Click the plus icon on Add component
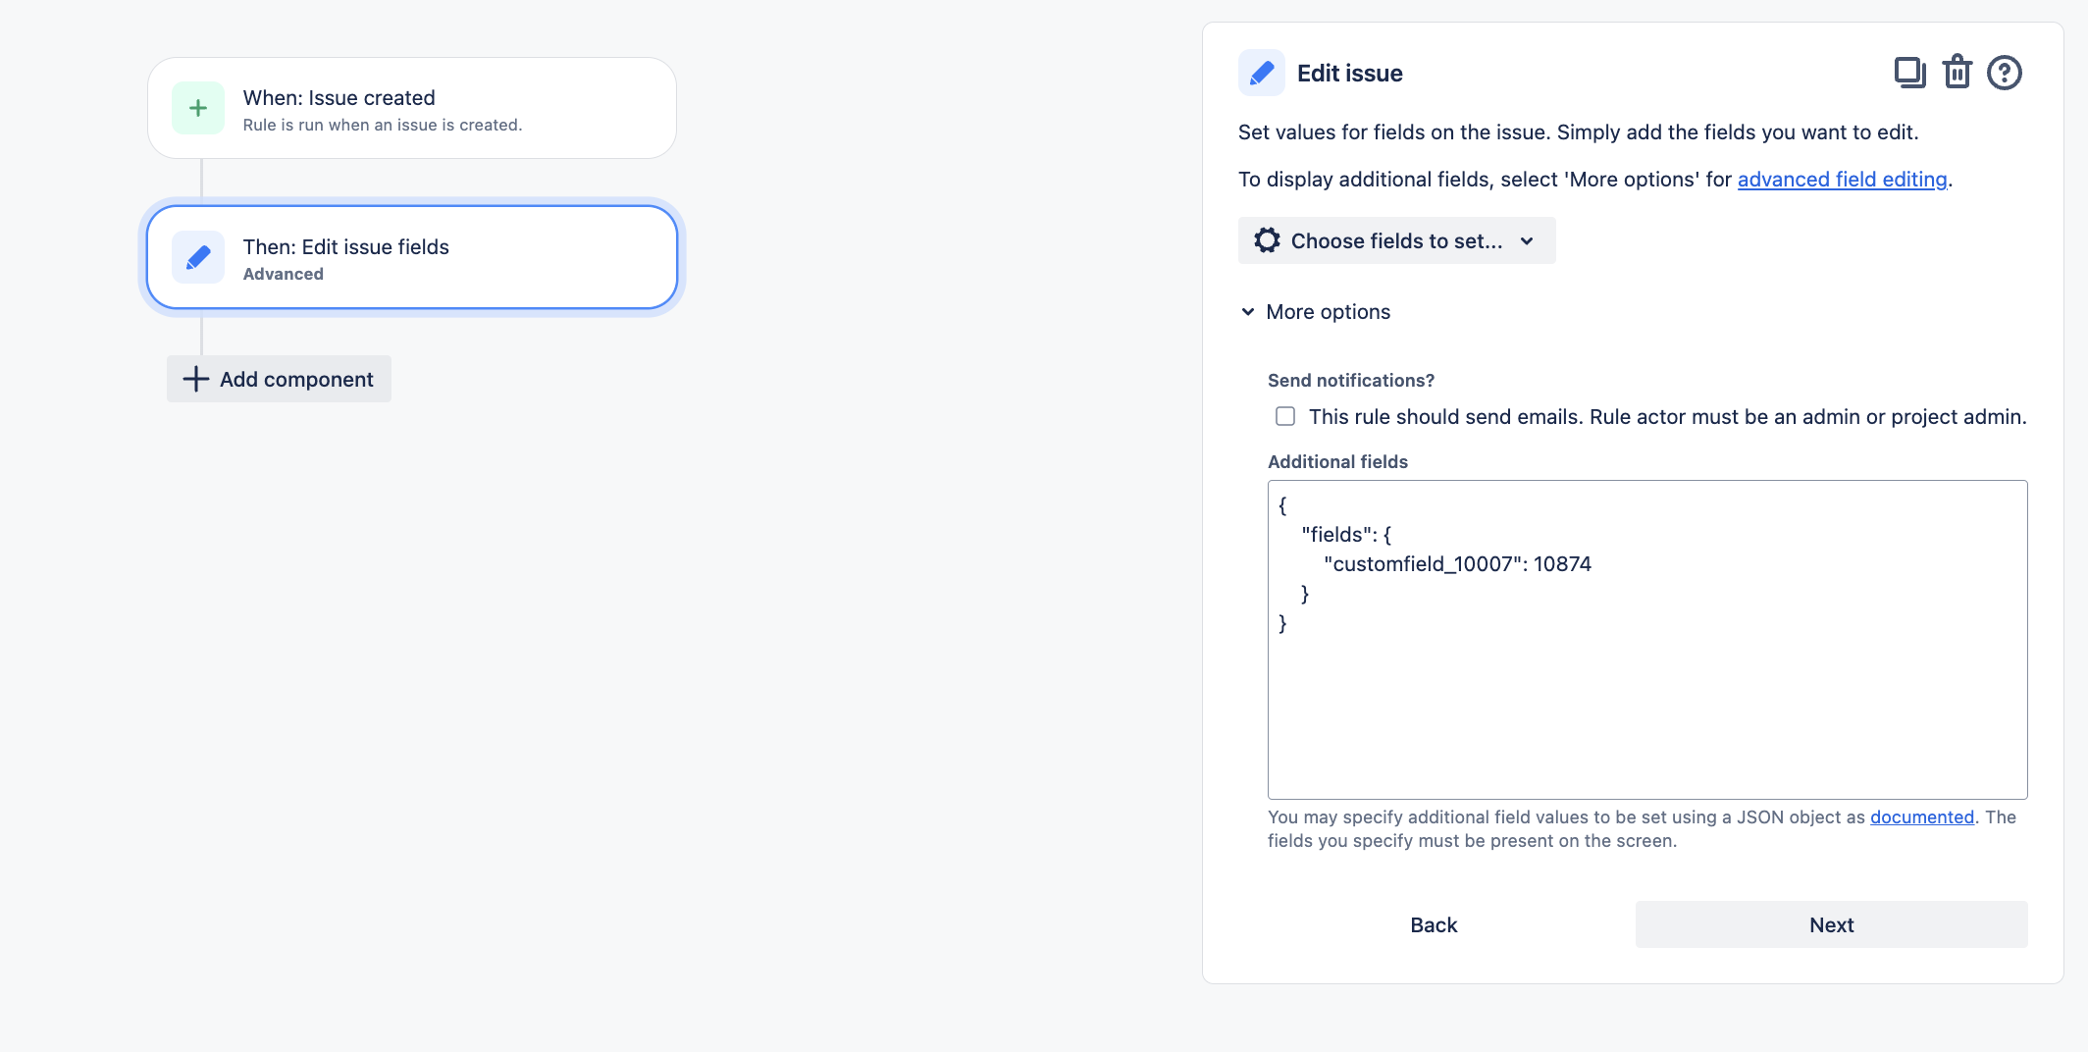 pyautogui.click(x=195, y=379)
